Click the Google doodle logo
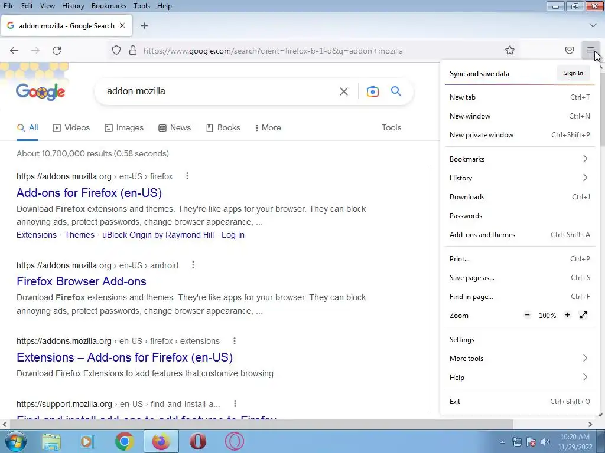This screenshot has width=605, height=453. (x=41, y=91)
